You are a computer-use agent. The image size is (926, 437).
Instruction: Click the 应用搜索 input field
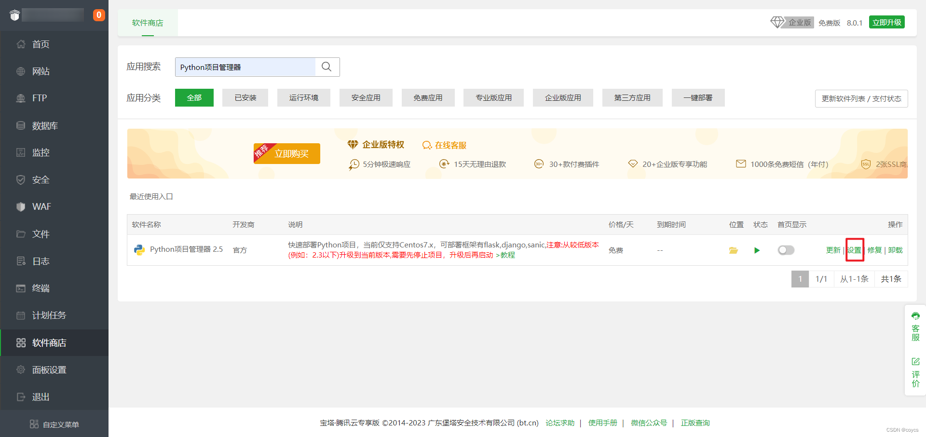[x=245, y=67]
